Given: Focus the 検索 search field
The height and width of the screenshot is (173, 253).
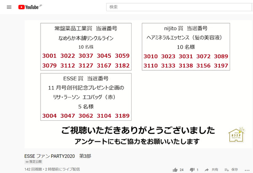Looking at the screenshot, I should (179, 7).
